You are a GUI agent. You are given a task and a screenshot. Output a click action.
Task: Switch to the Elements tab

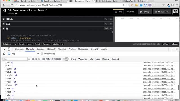pyautogui.click(x=19, y=49)
